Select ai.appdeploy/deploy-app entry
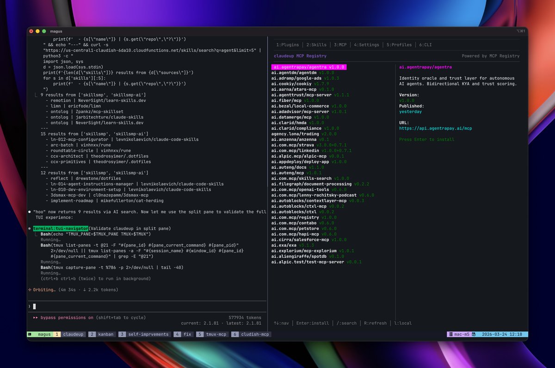 (309, 161)
